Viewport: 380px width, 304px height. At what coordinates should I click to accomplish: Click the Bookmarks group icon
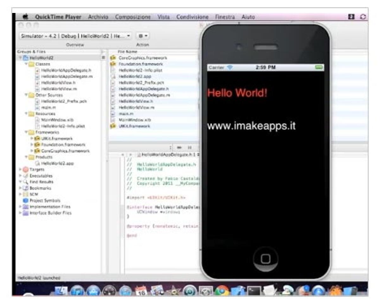click(x=26, y=188)
